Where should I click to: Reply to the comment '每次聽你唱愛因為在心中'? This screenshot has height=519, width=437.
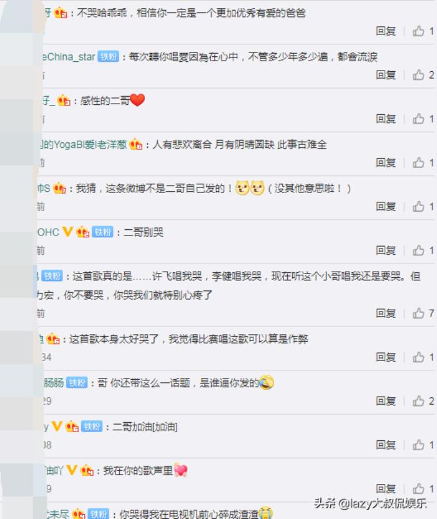386,75
